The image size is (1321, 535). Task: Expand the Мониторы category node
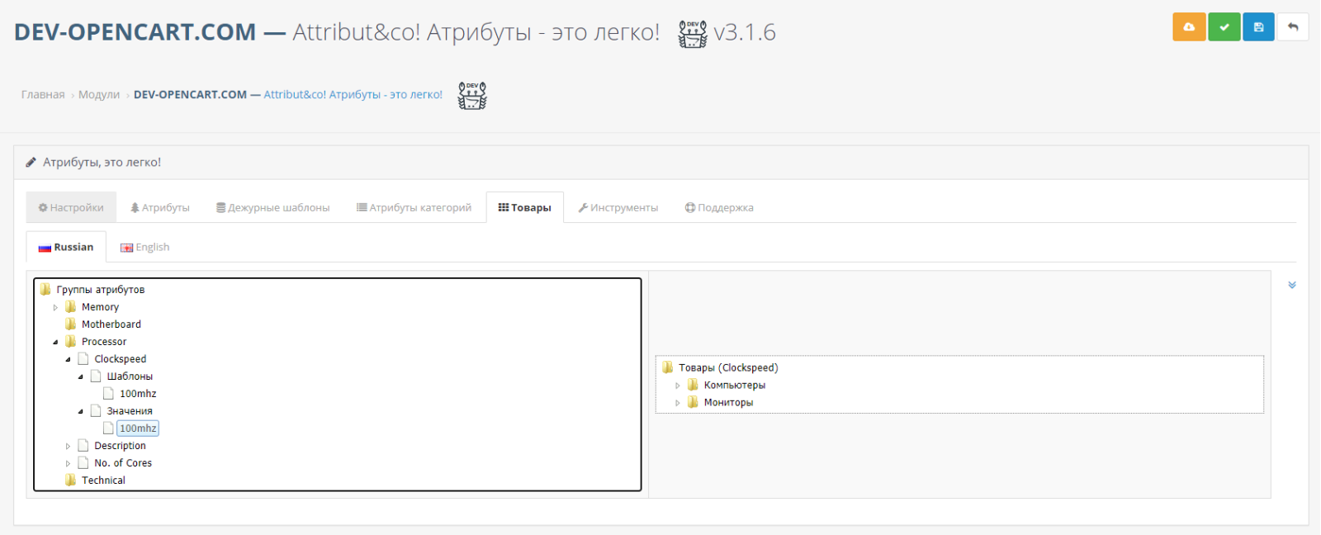pos(678,403)
